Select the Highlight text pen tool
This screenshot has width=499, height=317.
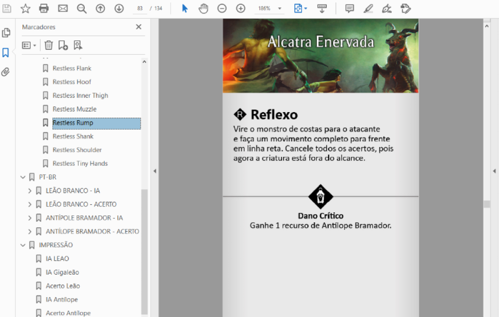[x=368, y=8]
